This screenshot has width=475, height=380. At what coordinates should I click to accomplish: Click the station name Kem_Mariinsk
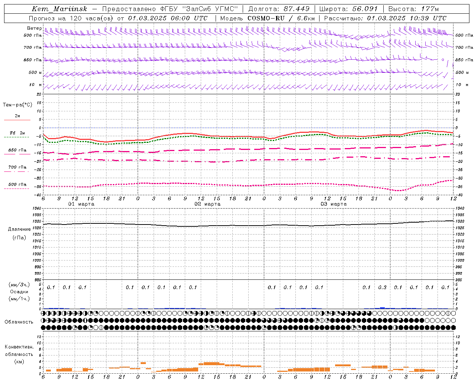[x=59, y=9]
